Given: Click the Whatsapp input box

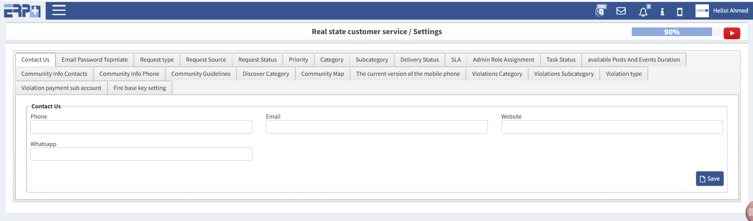Looking at the screenshot, I should tap(141, 154).
